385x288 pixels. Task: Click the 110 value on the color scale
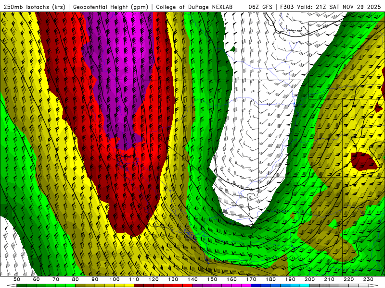134,279
